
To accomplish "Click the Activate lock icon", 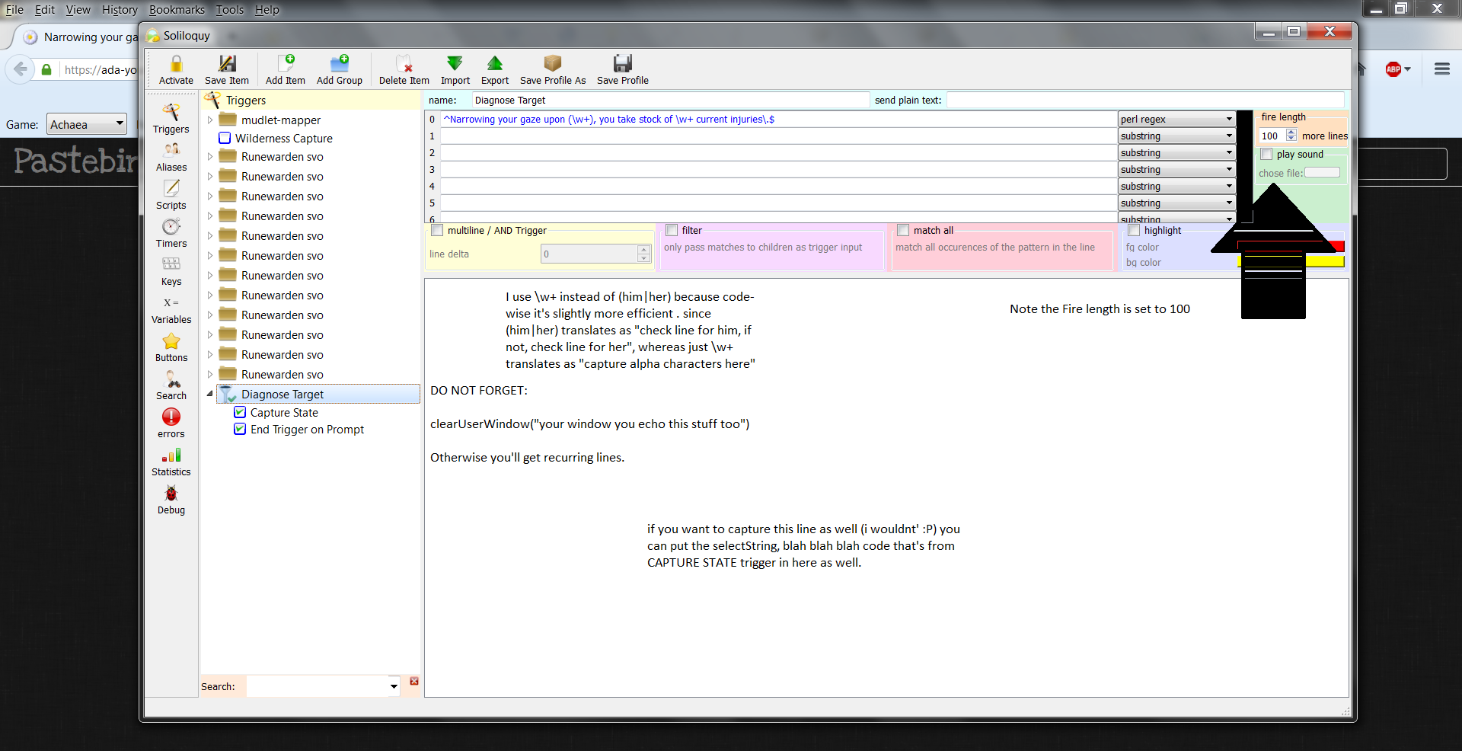I will click(176, 63).
